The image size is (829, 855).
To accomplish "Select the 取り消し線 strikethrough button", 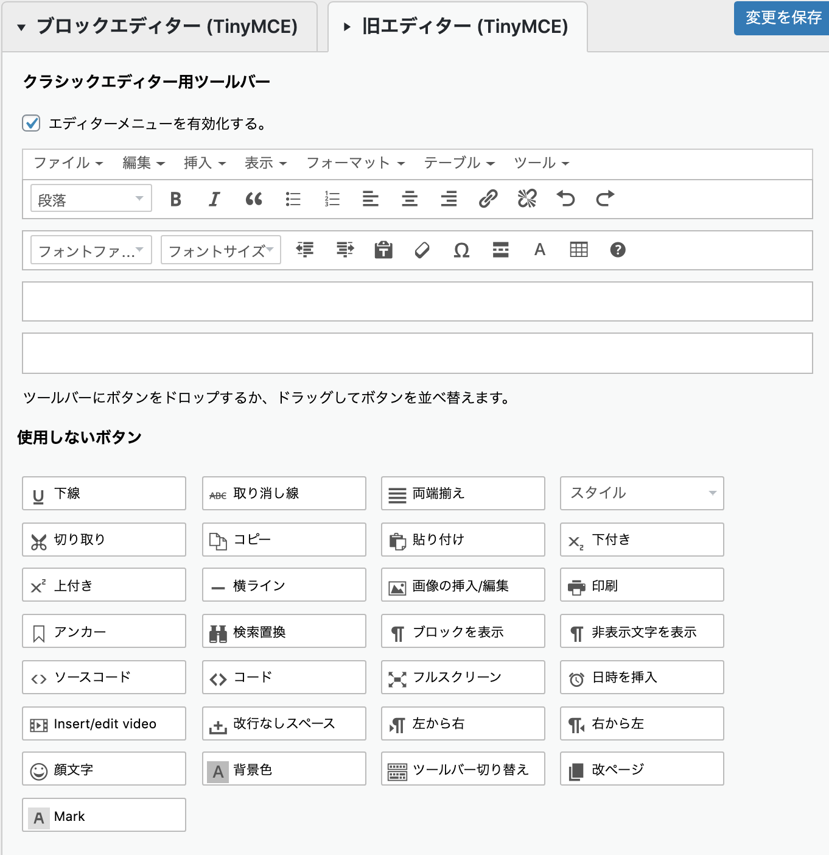I will click(x=284, y=493).
